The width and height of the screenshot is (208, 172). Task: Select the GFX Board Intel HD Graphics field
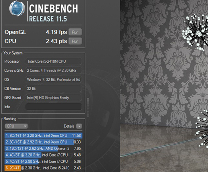[x=53, y=98]
